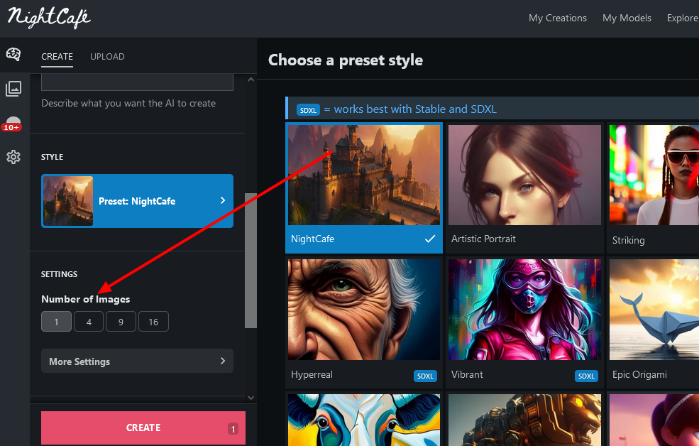This screenshot has height=446, width=699.
Task: Click the SDXL badge on Vibrant
Action: click(x=585, y=376)
